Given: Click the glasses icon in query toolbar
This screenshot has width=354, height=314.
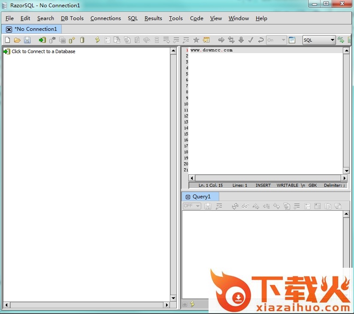Looking at the screenshot, I should click(x=245, y=206).
